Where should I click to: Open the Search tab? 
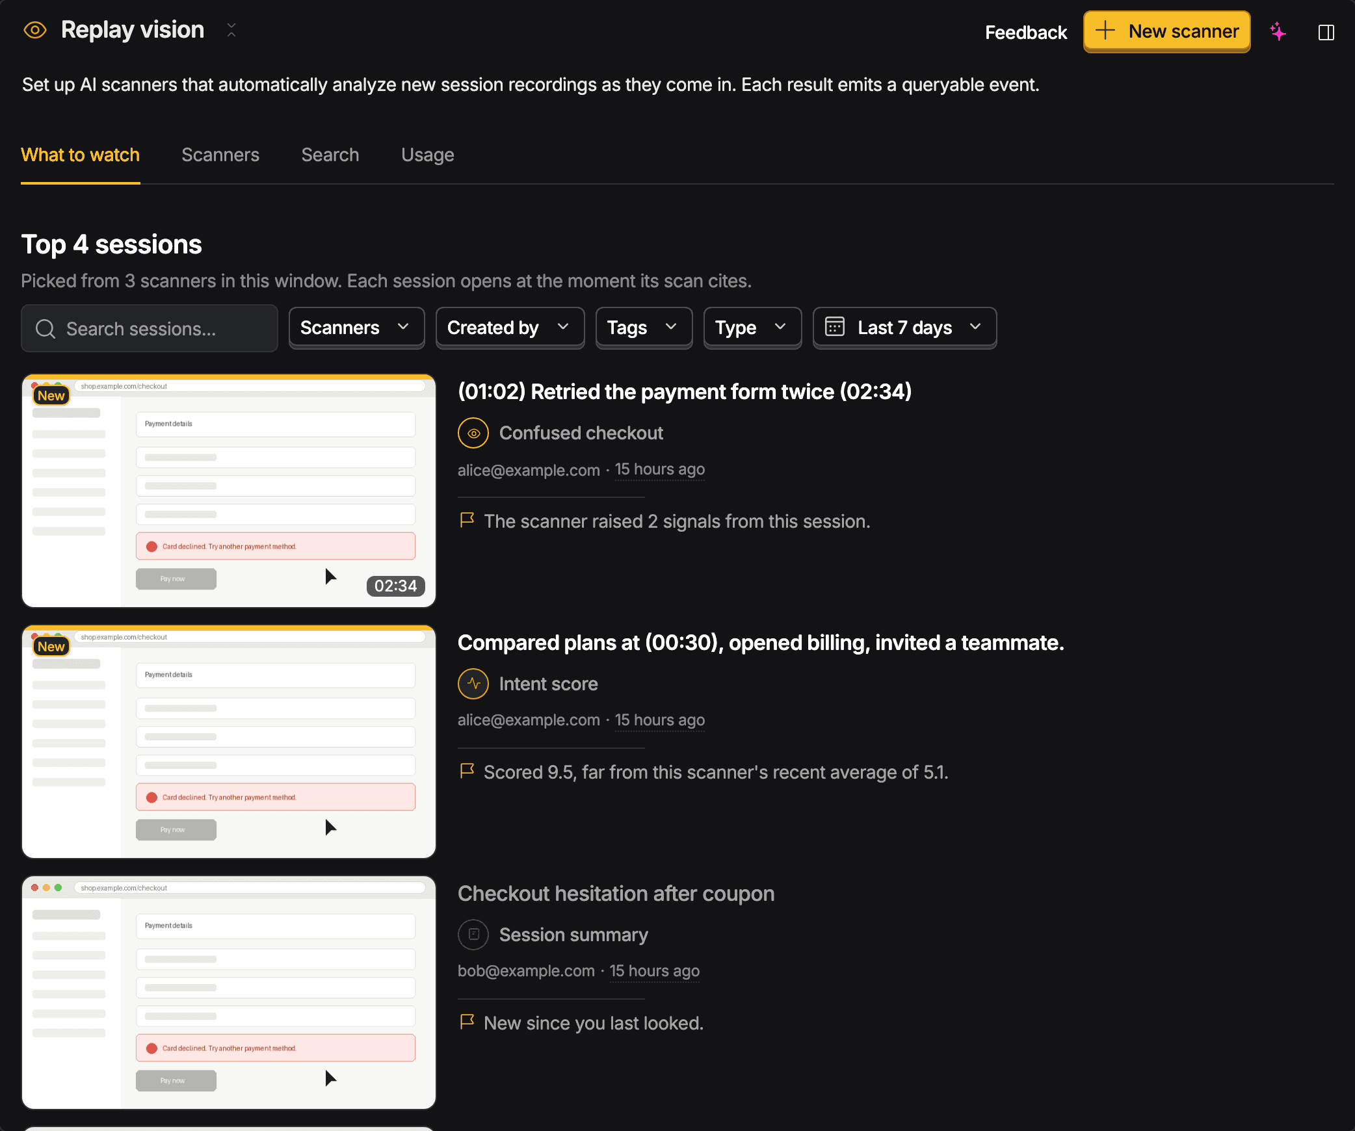coord(330,155)
